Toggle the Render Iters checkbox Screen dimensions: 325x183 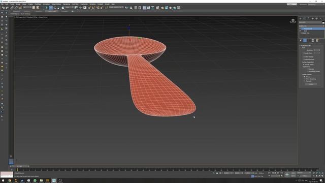[303, 53]
